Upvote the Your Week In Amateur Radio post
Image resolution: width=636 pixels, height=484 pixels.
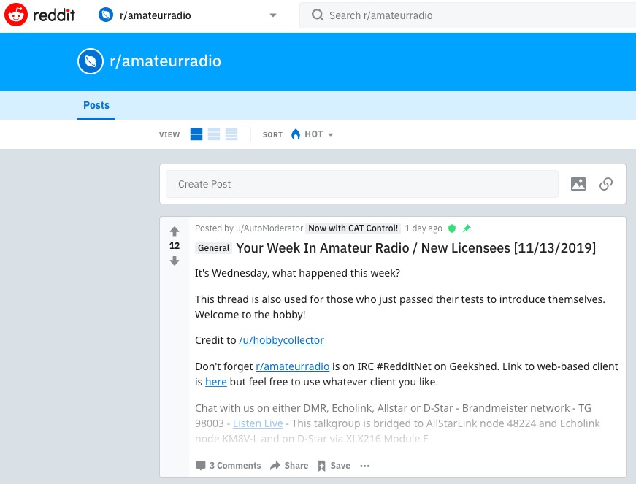(x=175, y=231)
